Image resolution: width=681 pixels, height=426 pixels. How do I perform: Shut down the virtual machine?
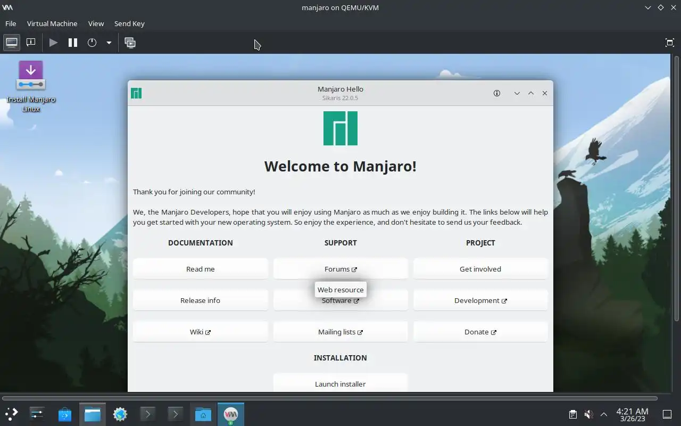point(92,43)
